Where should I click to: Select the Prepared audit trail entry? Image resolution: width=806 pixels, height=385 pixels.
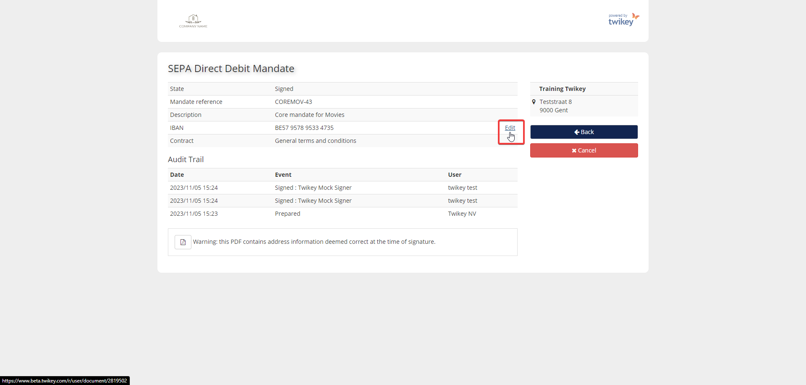287,214
